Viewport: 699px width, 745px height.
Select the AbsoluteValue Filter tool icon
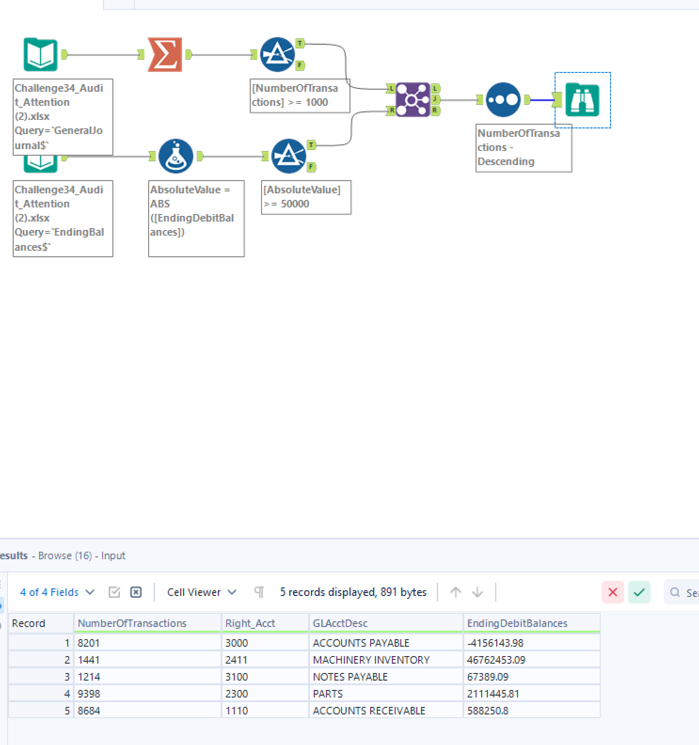288,156
